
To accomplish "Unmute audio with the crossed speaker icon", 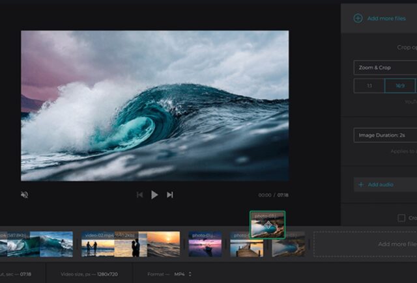I will pos(25,195).
